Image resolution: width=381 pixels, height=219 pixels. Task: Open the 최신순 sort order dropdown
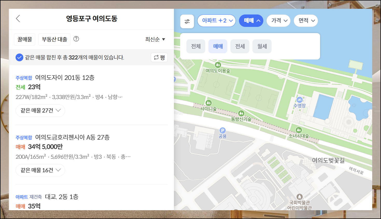point(155,39)
